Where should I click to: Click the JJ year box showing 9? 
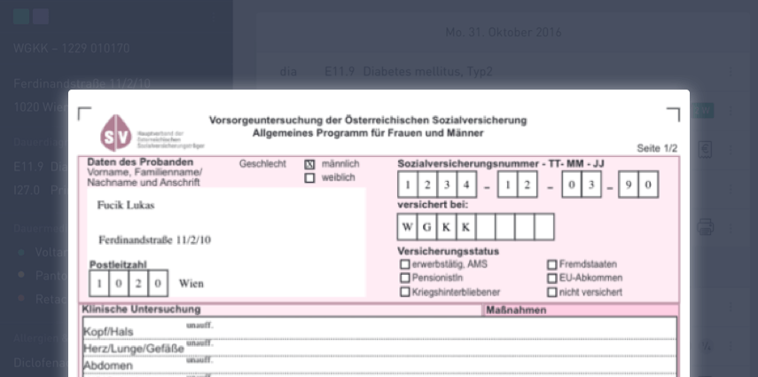(x=628, y=185)
